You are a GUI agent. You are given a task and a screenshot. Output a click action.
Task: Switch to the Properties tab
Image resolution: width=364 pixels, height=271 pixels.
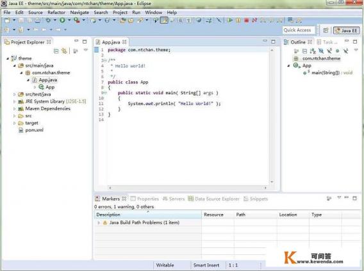coord(145,199)
